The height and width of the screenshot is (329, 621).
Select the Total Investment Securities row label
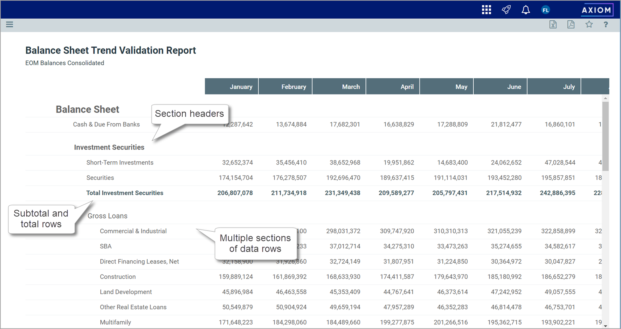125,193
